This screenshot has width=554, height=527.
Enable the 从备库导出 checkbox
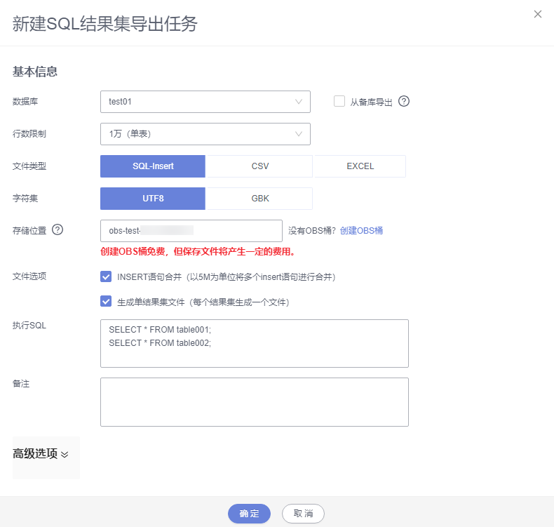tap(339, 101)
